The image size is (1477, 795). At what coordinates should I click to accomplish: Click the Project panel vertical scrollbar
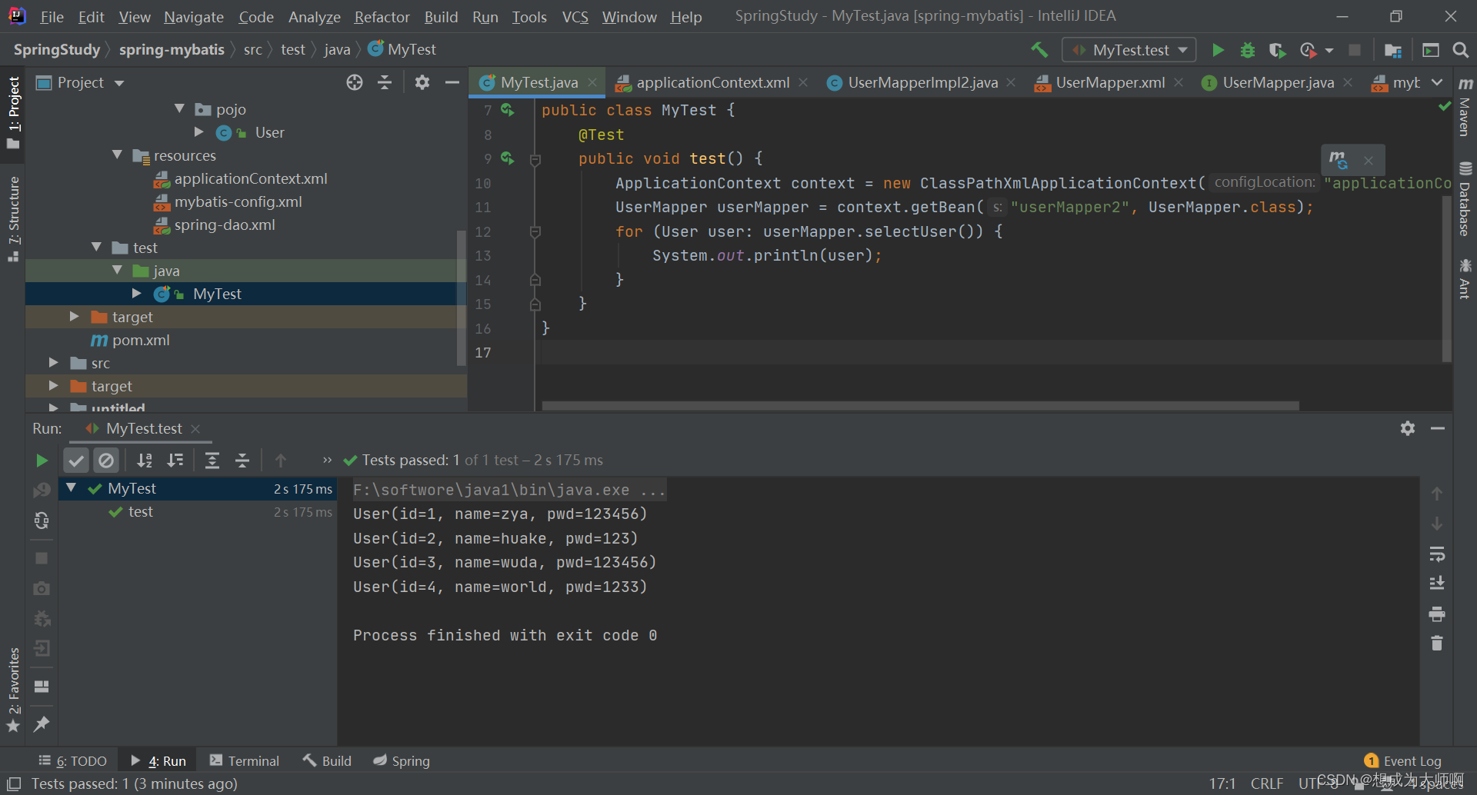point(462,297)
